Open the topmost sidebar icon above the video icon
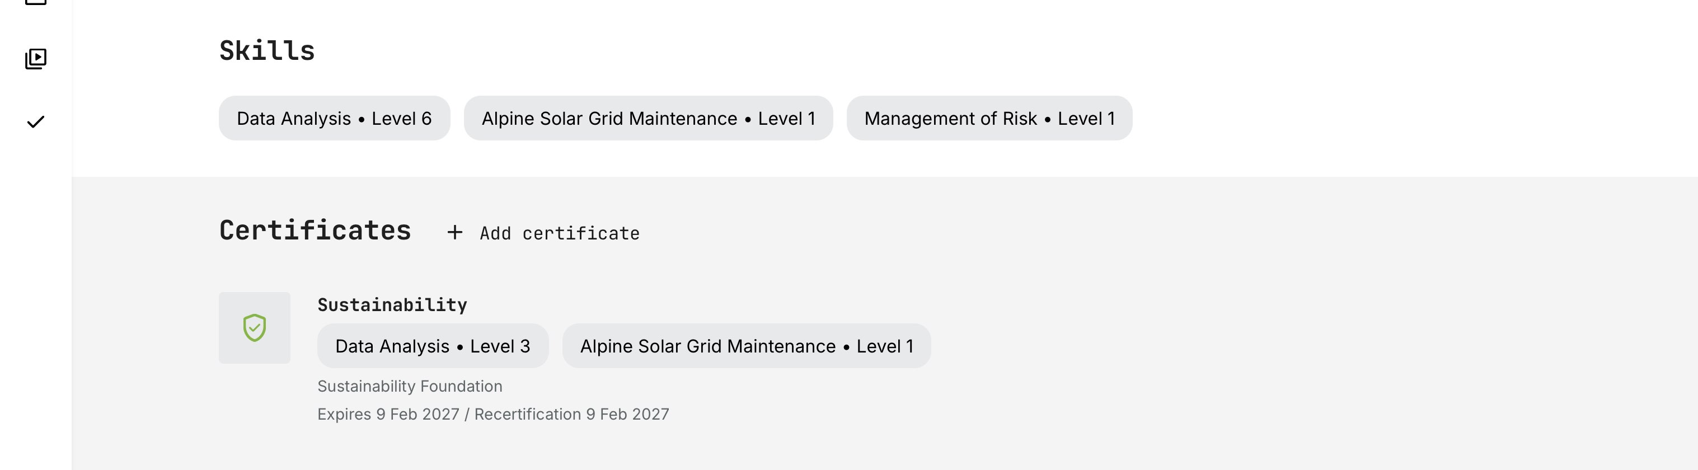The image size is (1698, 470). point(36,3)
